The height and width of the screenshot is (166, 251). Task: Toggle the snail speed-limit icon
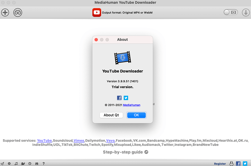(23, 163)
